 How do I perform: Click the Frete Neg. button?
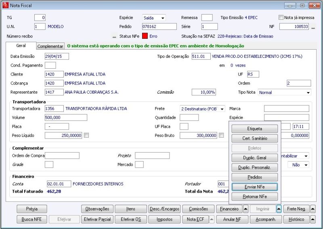296,209
